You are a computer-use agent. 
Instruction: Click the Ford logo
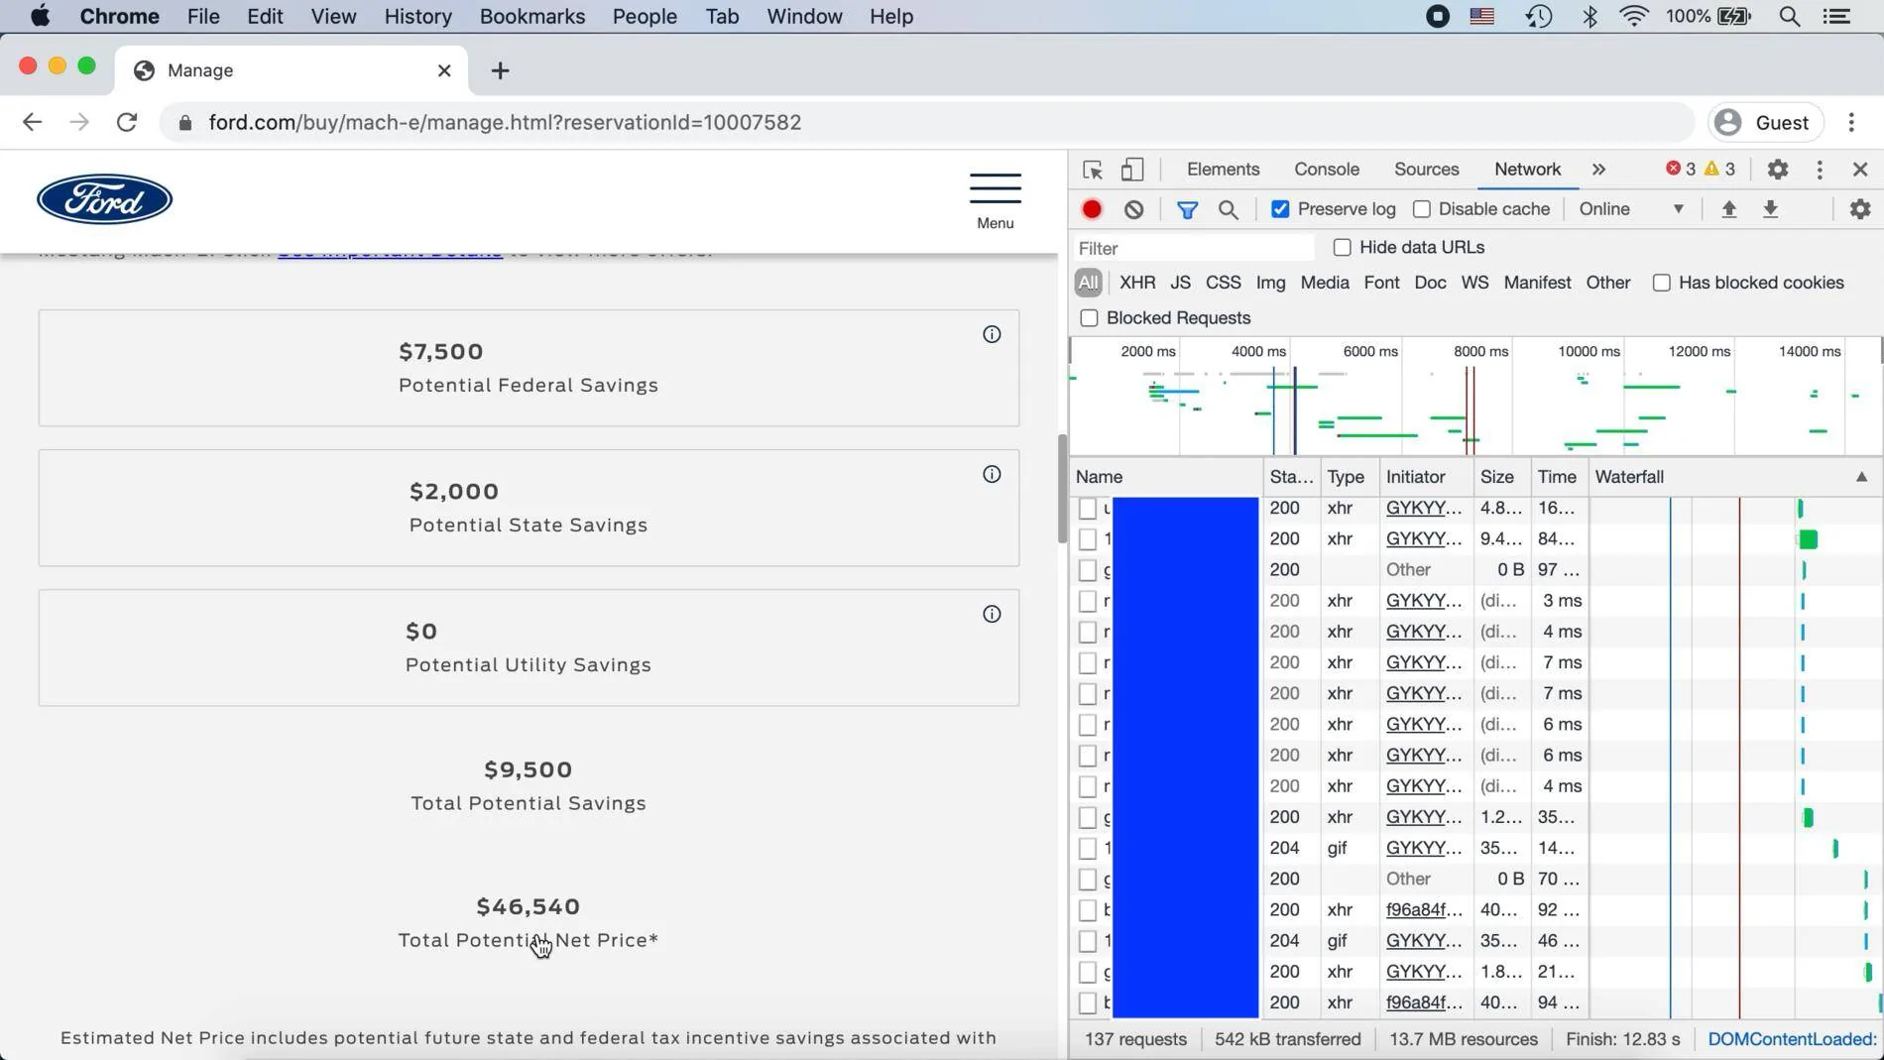click(x=104, y=199)
